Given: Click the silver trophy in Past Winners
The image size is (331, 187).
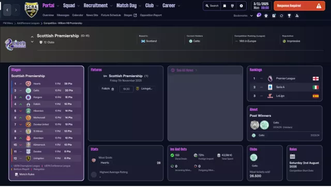Looking at the screenshot, I should coord(254,125).
